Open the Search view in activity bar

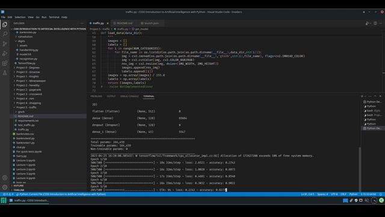pos(5,34)
